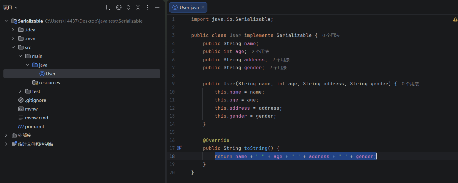Open the 项目 view dropdown
The width and height of the screenshot is (458, 183).
pos(11,7)
